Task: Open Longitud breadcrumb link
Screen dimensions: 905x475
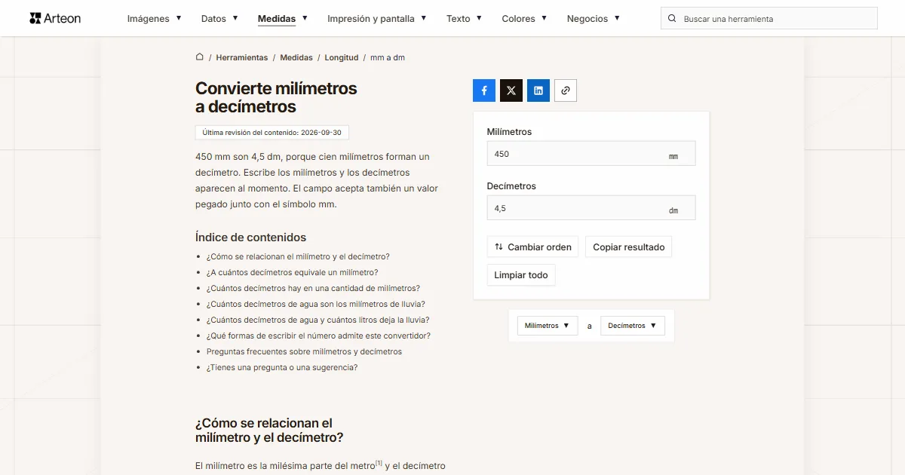Action: tap(342, 57)
